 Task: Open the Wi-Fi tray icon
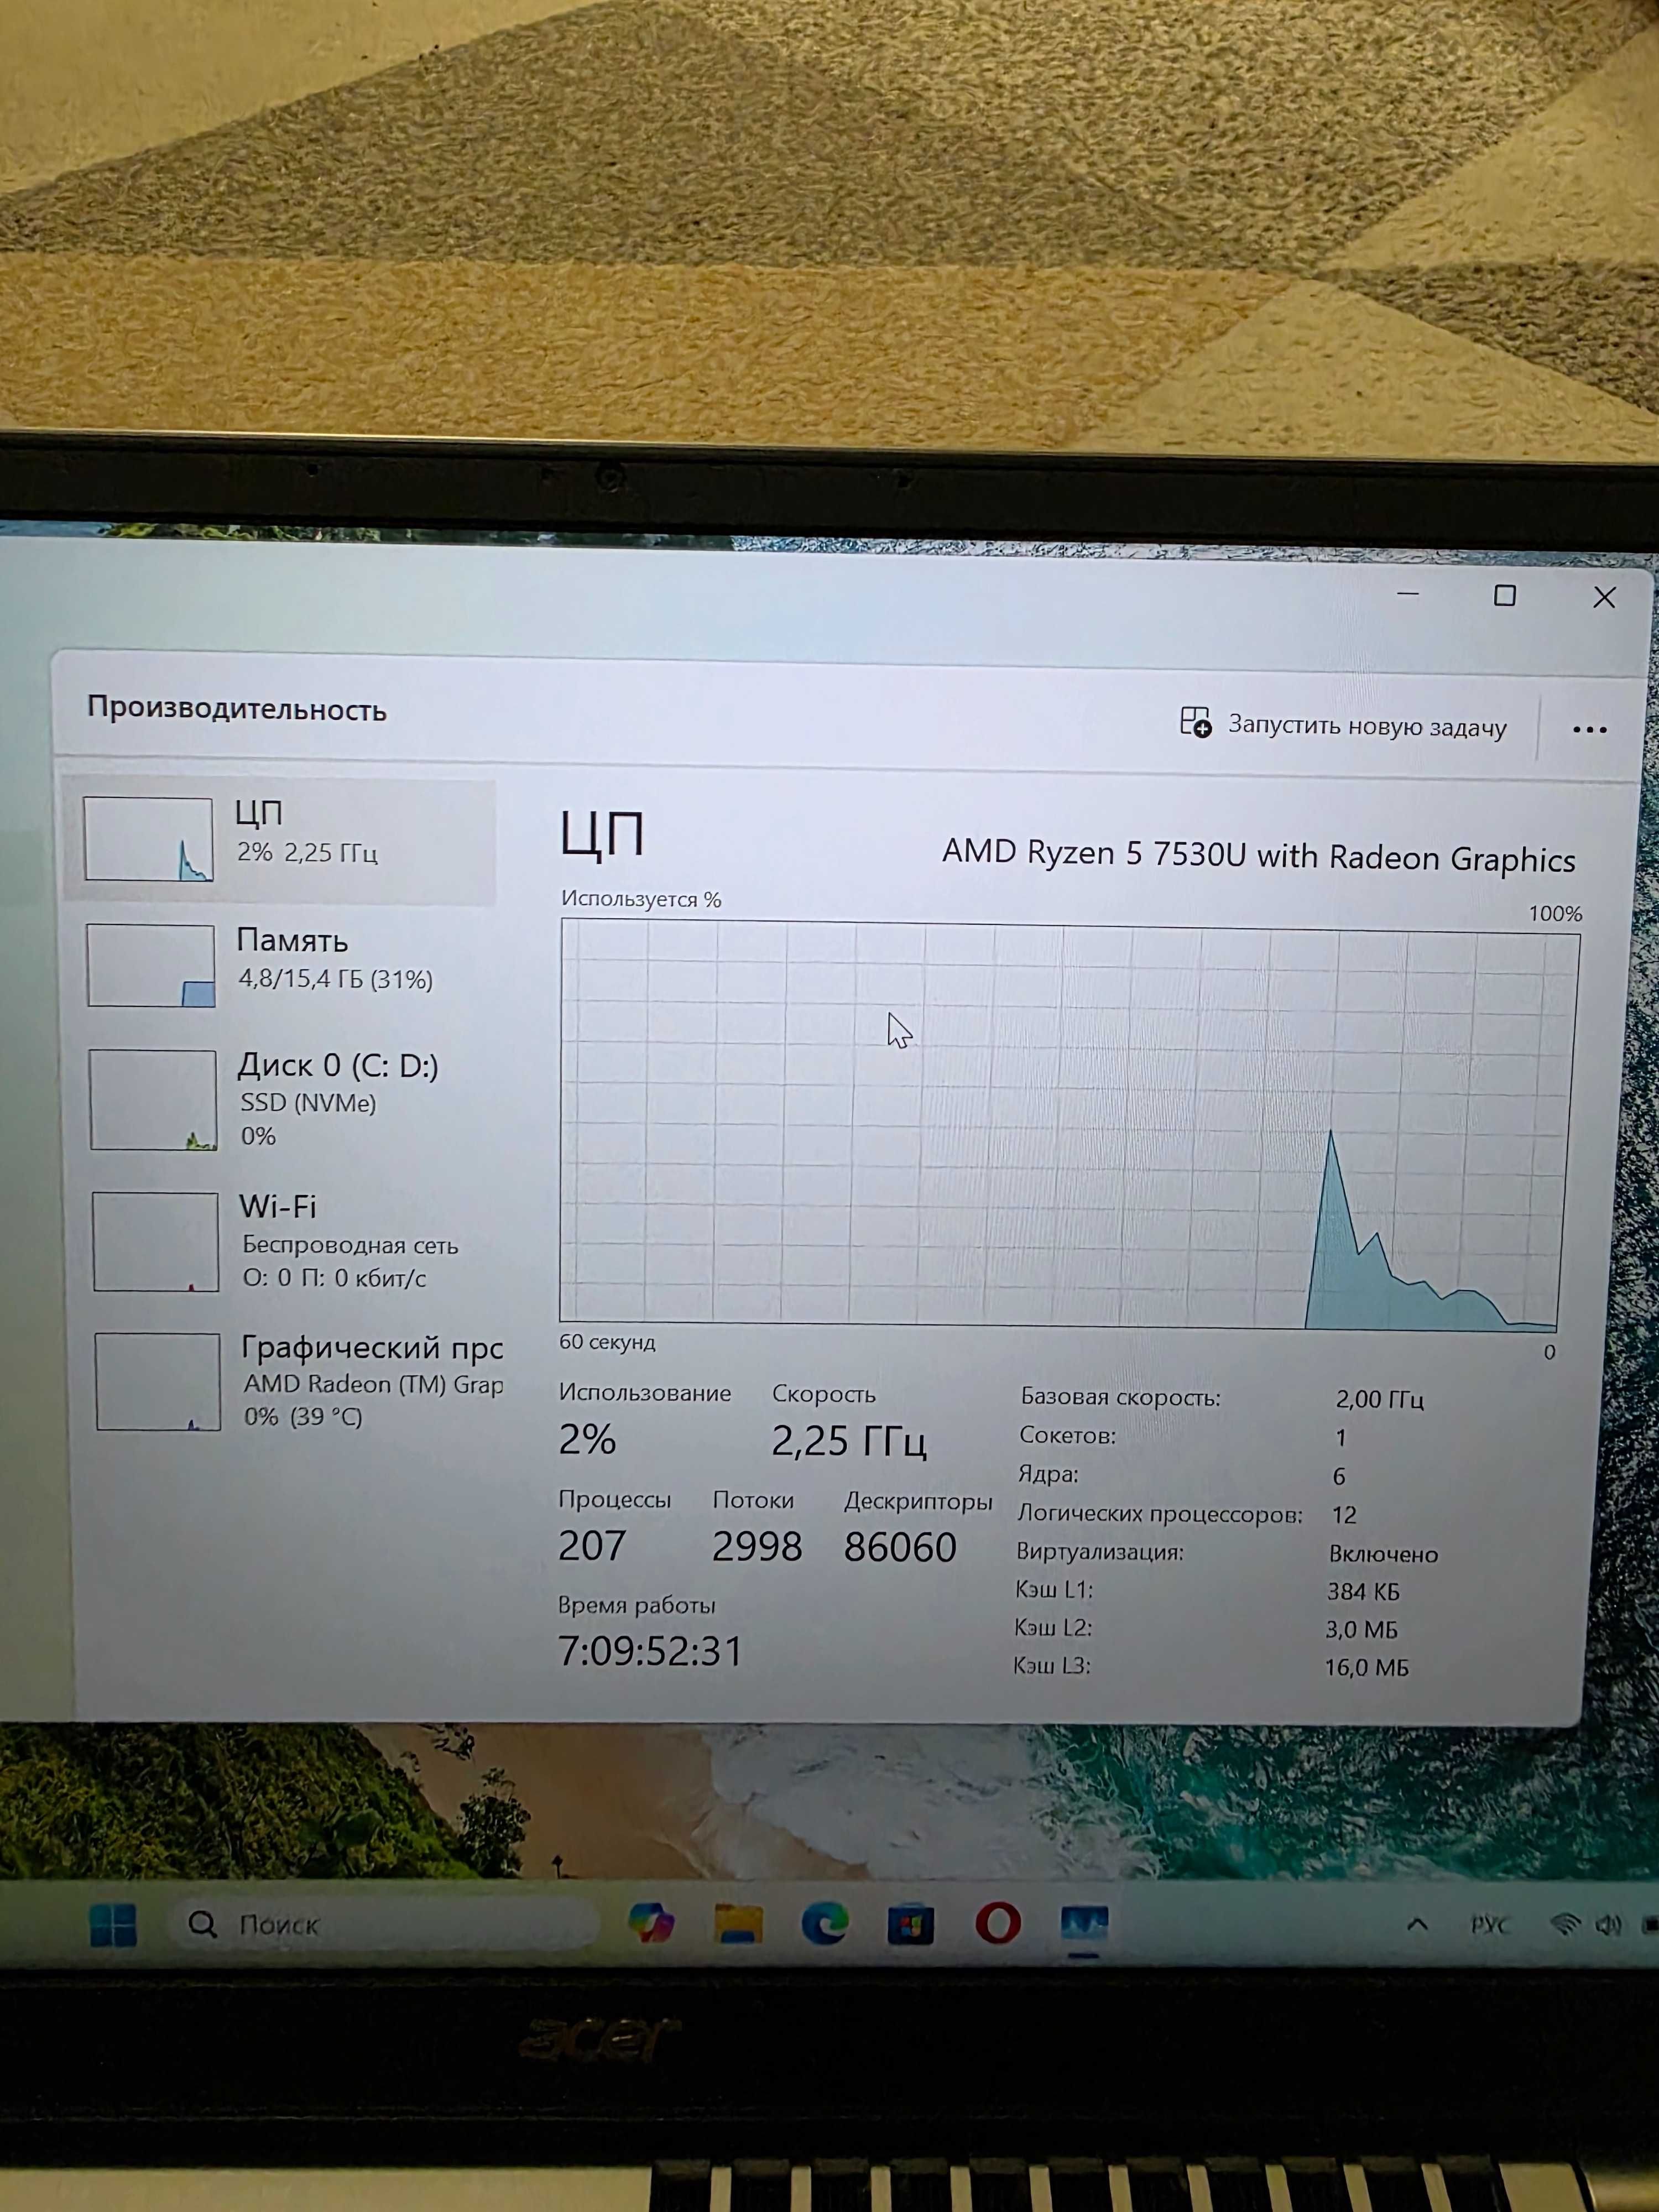[x=1565, y=1925]
